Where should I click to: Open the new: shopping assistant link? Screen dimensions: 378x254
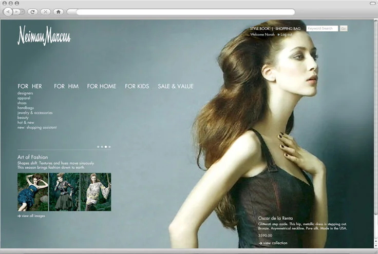37,127
